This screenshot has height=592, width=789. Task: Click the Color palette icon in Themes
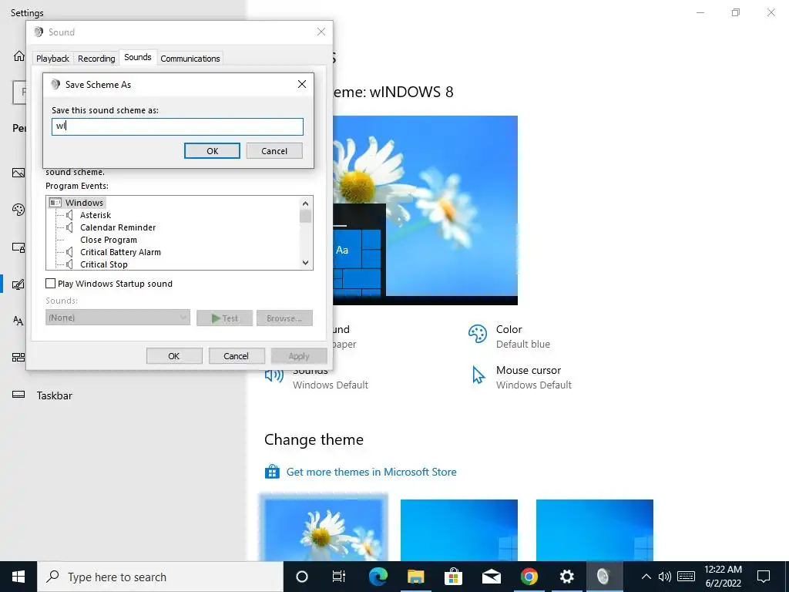pyautogui.click(x=478, y=334)
